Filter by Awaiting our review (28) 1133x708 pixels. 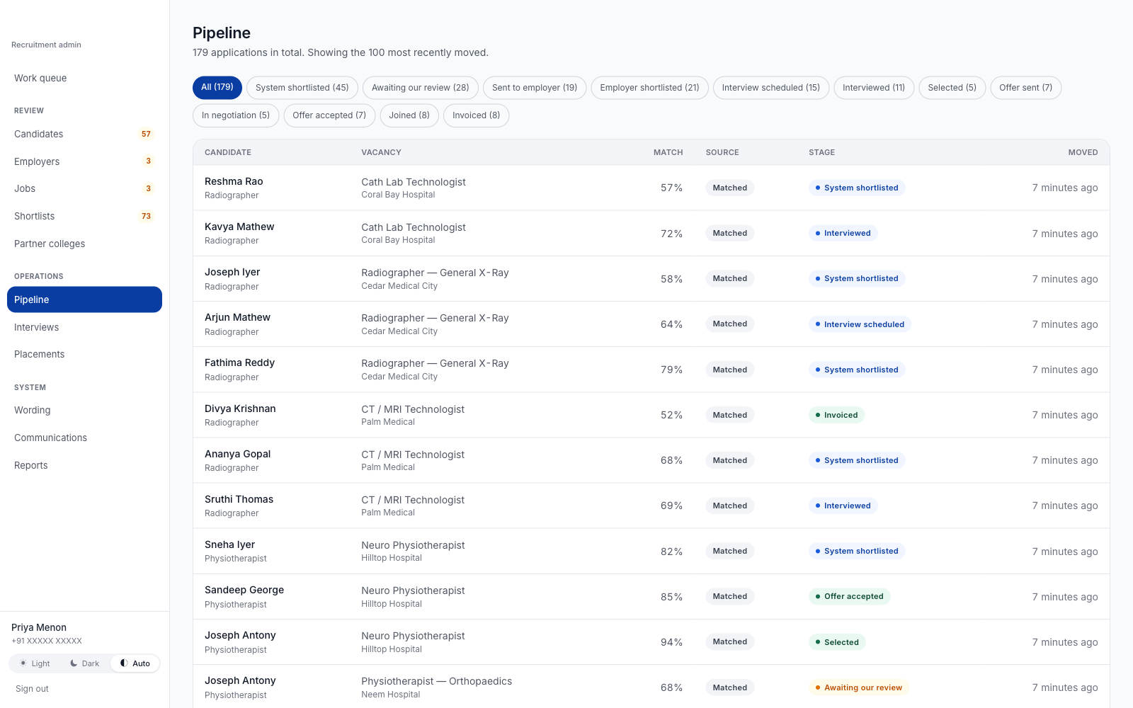421,88
